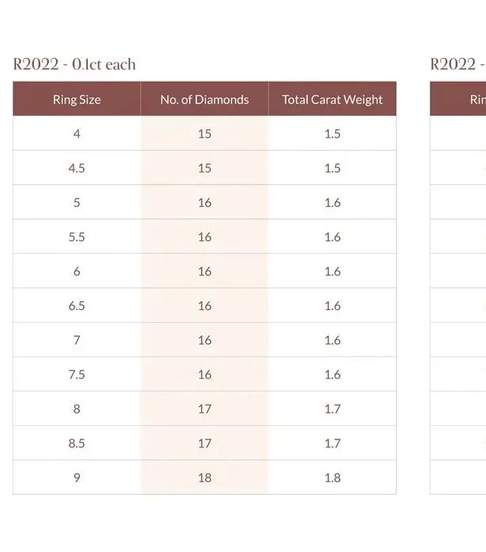Select the R2022 - 0.1ct each heading
This screenshot has width=486, height=552.
pos(74,64)
